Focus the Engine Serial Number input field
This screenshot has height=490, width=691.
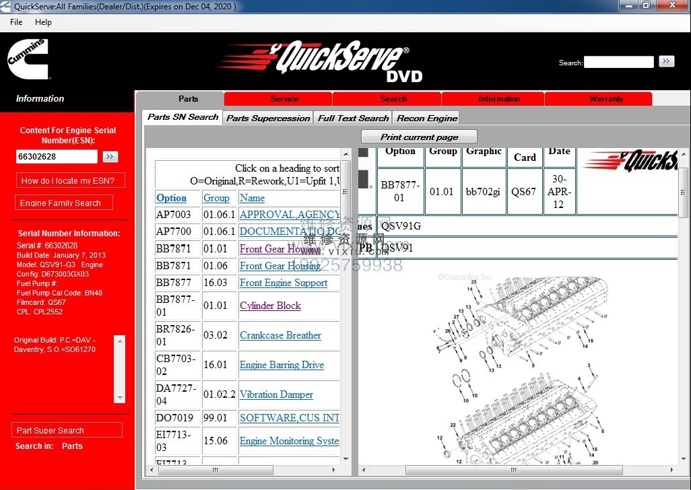(57, 156)
